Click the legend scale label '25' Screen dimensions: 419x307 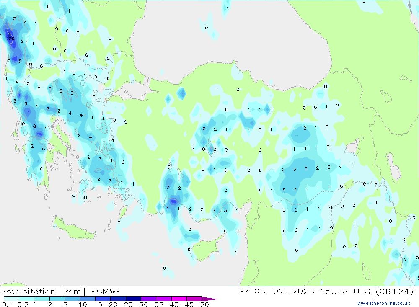(x=128, y=304)
